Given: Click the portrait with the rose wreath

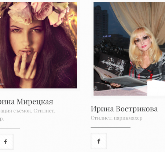Looking at the screenshot, I should click(38, 45).
